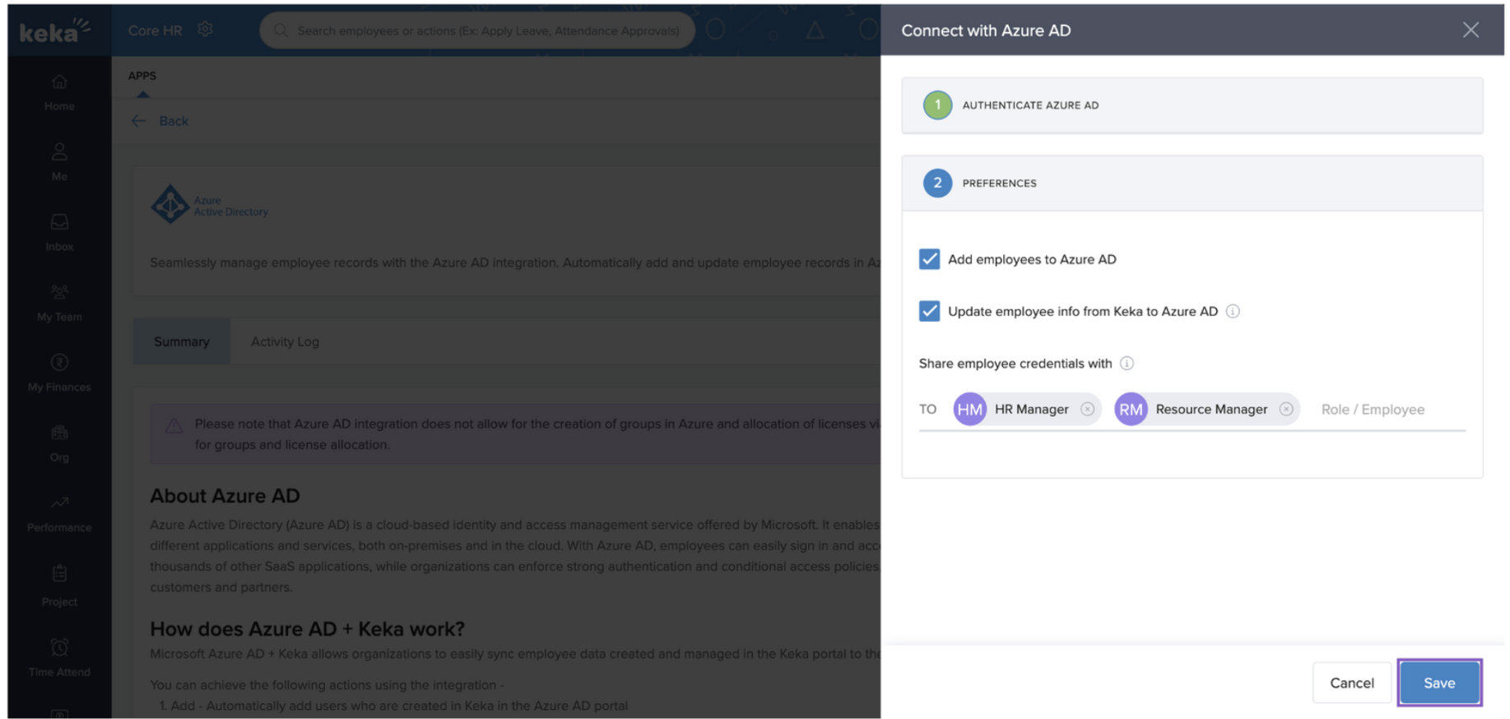Screen dimensions: 1510x719
Task: Remove Resource Manager chip
Action: click(1286, 409)
